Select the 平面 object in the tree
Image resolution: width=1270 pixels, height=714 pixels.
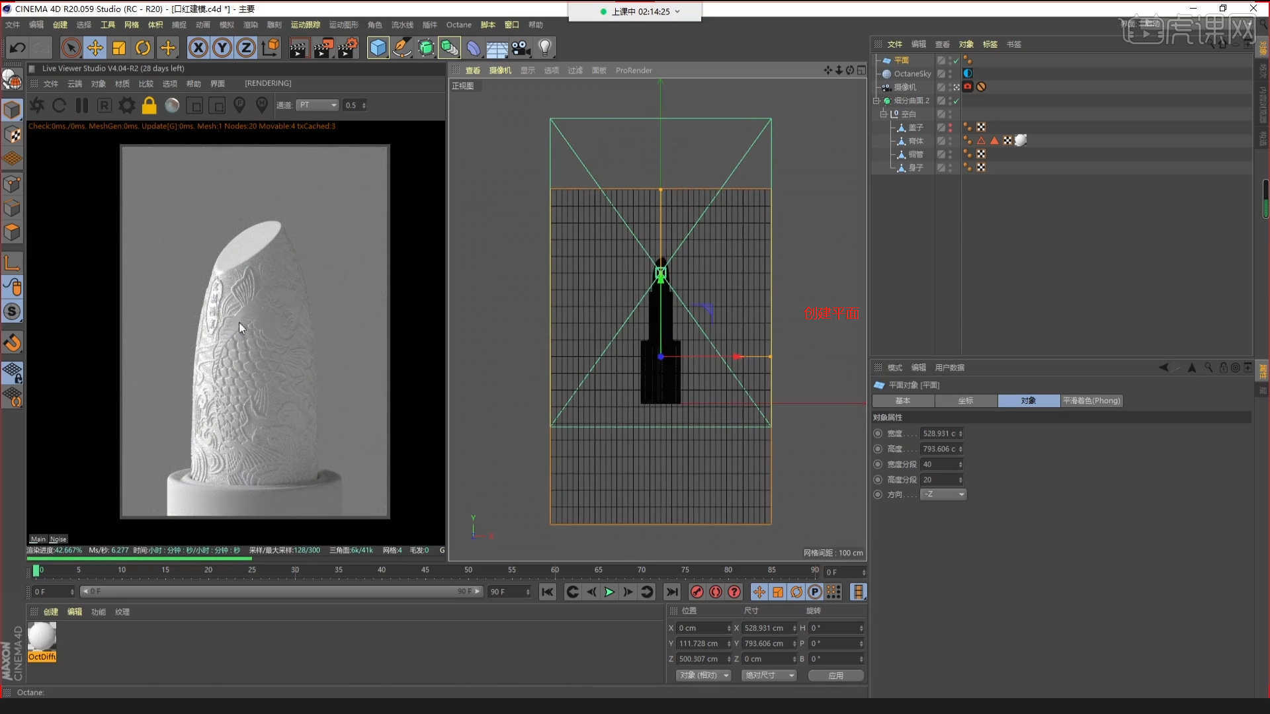(901, 60)
